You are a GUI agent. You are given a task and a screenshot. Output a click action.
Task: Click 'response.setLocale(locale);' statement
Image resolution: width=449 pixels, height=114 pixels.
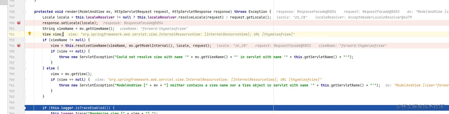coord(70,23)
